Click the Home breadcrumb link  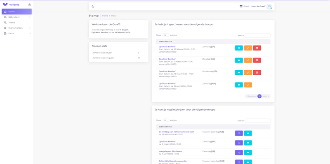[x=105, y=16]
